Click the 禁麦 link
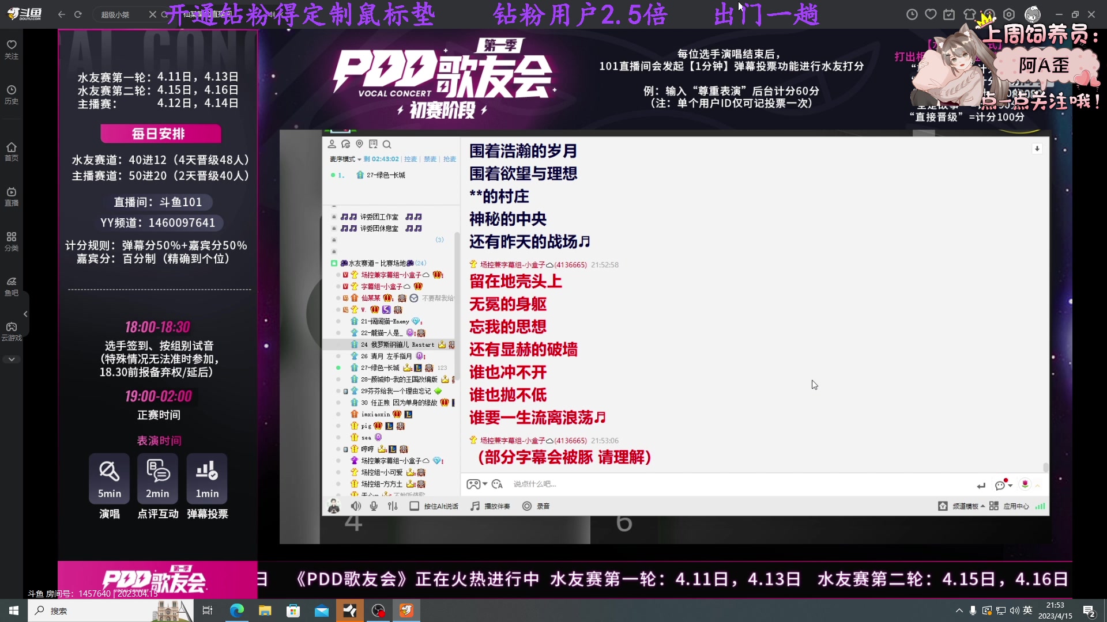The image size is (1107, 622). point(430,159)
